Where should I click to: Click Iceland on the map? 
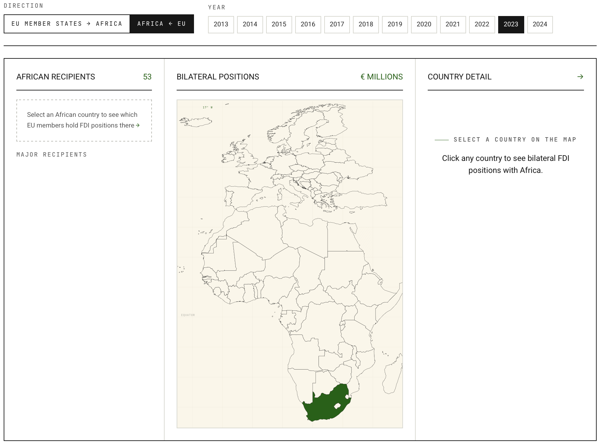click(x=196, y=122)
